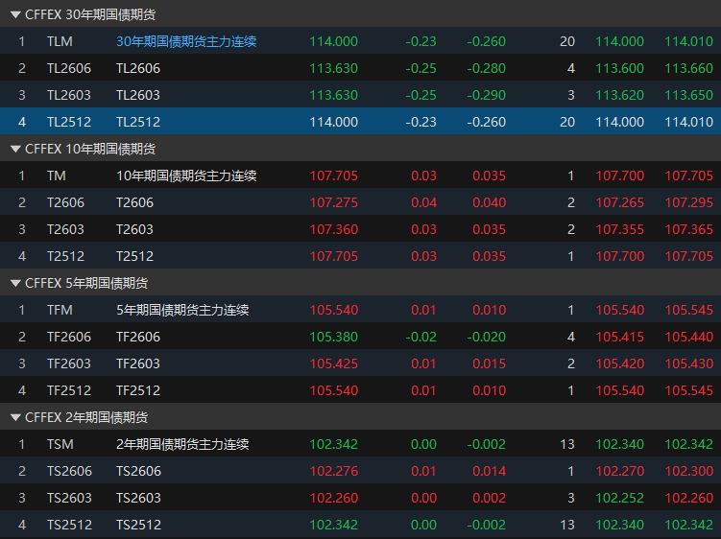Select the TF2606 symbol code
The width and height of the screenshot is (721, 539).
coord(69,337)
